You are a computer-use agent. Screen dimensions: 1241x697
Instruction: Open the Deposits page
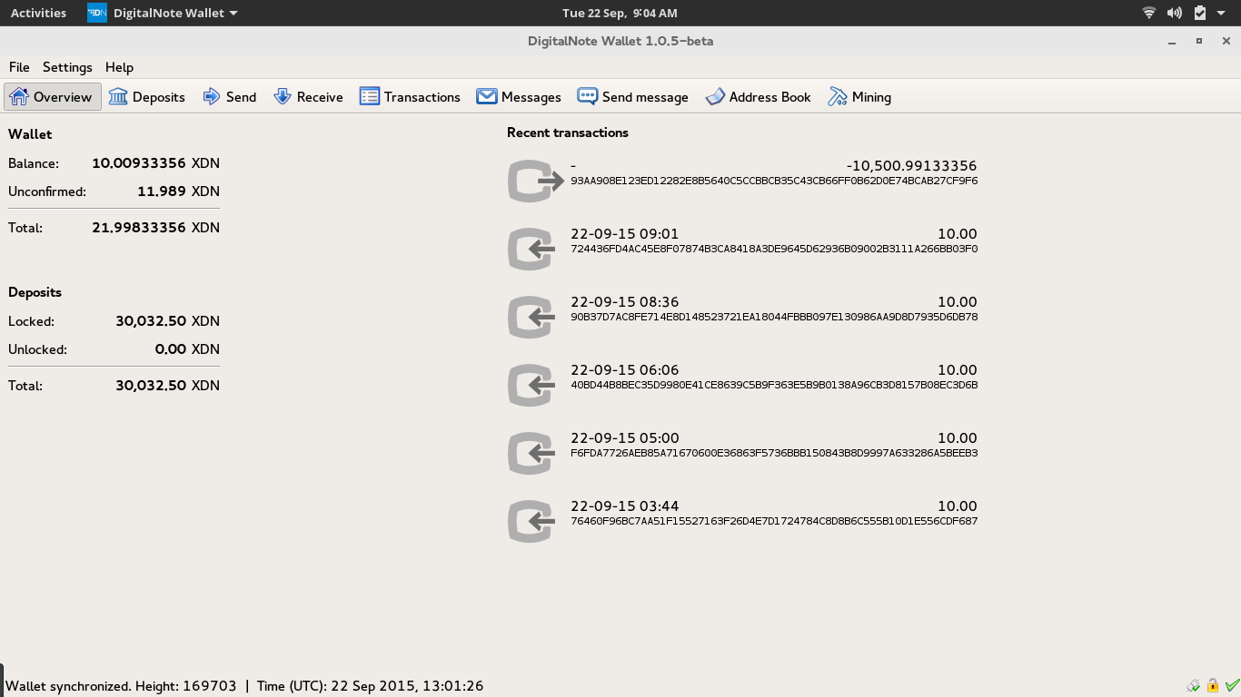click(147, 97)
